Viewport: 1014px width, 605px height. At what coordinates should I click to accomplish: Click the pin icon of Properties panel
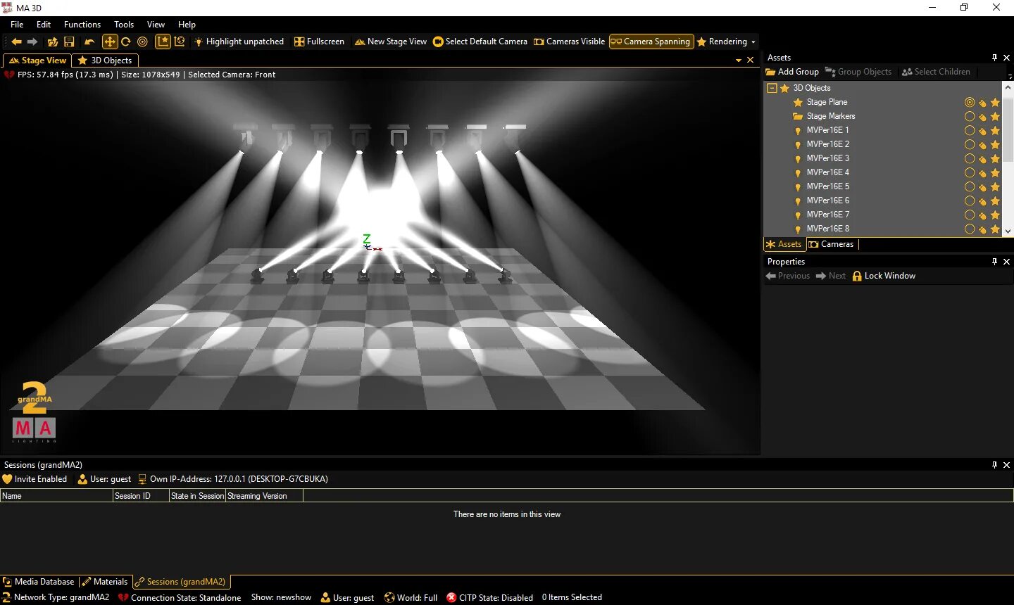coord(994,262)
